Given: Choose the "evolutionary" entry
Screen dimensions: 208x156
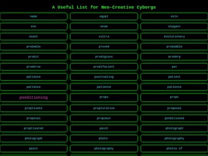Looking at the screenshot, I should click(x=174, y=37).
